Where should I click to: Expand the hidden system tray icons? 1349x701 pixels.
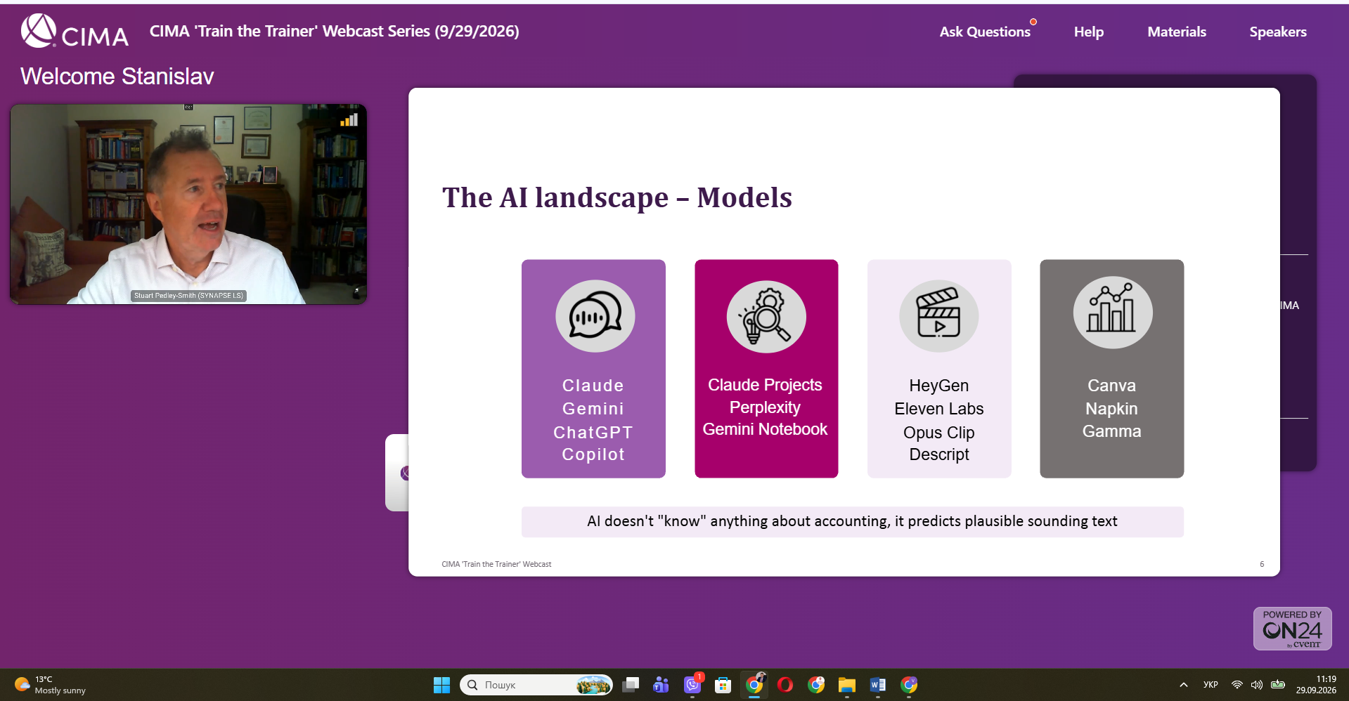tap(1184, 685)
